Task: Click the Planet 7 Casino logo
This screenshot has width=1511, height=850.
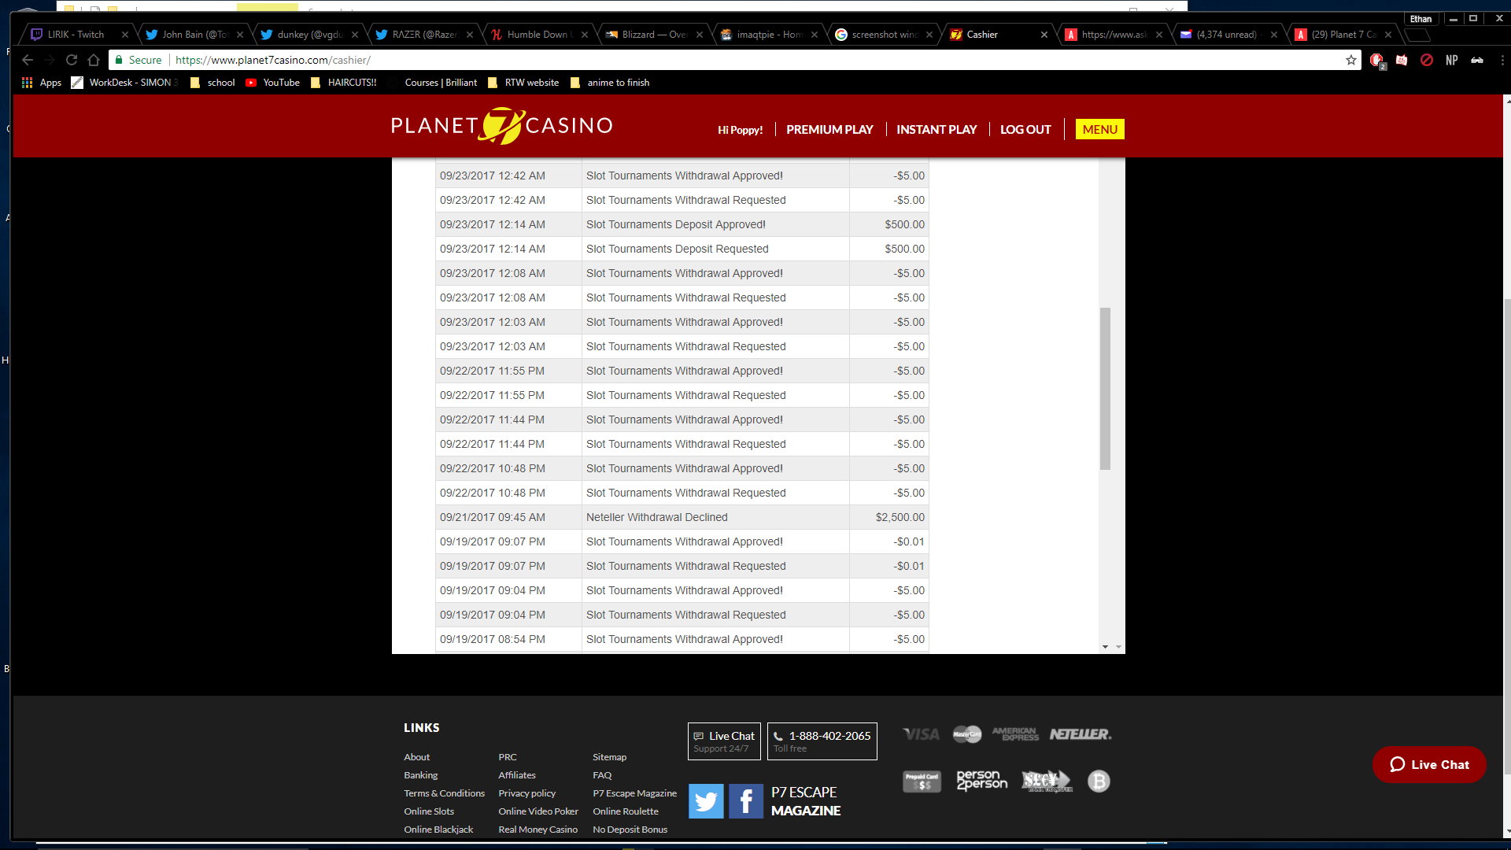Action: [502, 126]
